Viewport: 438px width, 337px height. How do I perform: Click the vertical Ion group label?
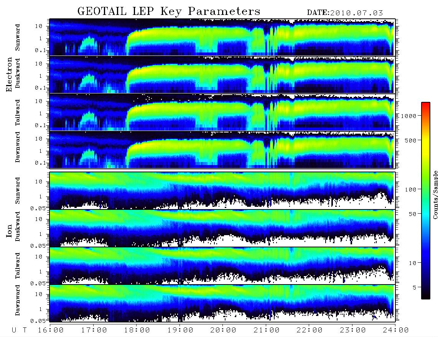tap(9, 231)
